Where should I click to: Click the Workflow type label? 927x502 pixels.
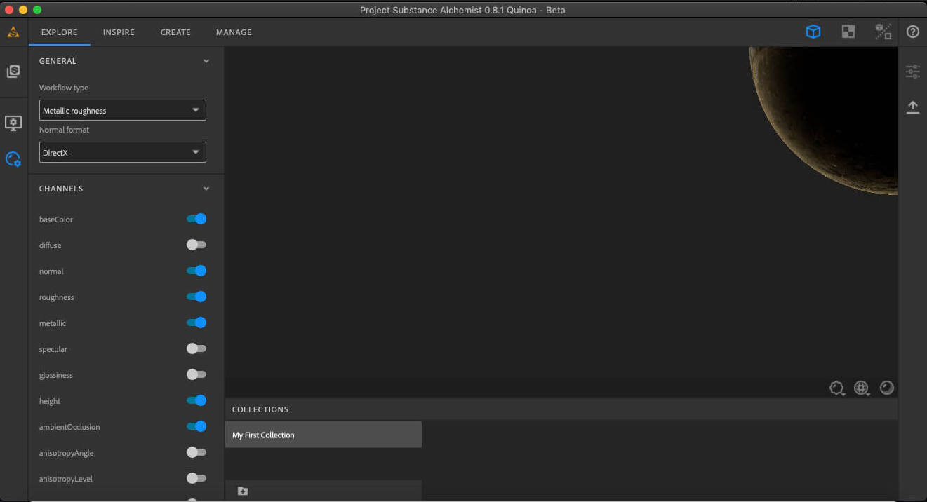point(64,88)
